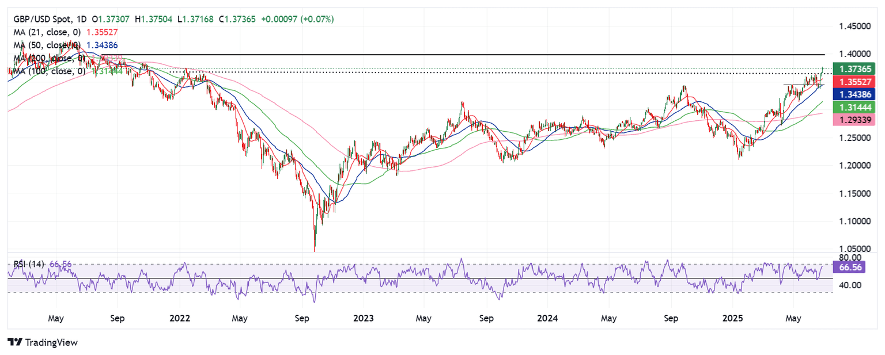Click the 1.05000 price axis label
885x355 pixels.
[855, 249]
